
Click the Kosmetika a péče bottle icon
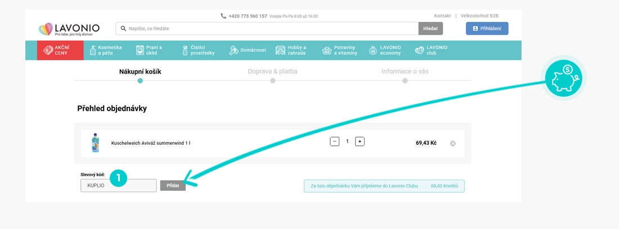click(93, 50)
